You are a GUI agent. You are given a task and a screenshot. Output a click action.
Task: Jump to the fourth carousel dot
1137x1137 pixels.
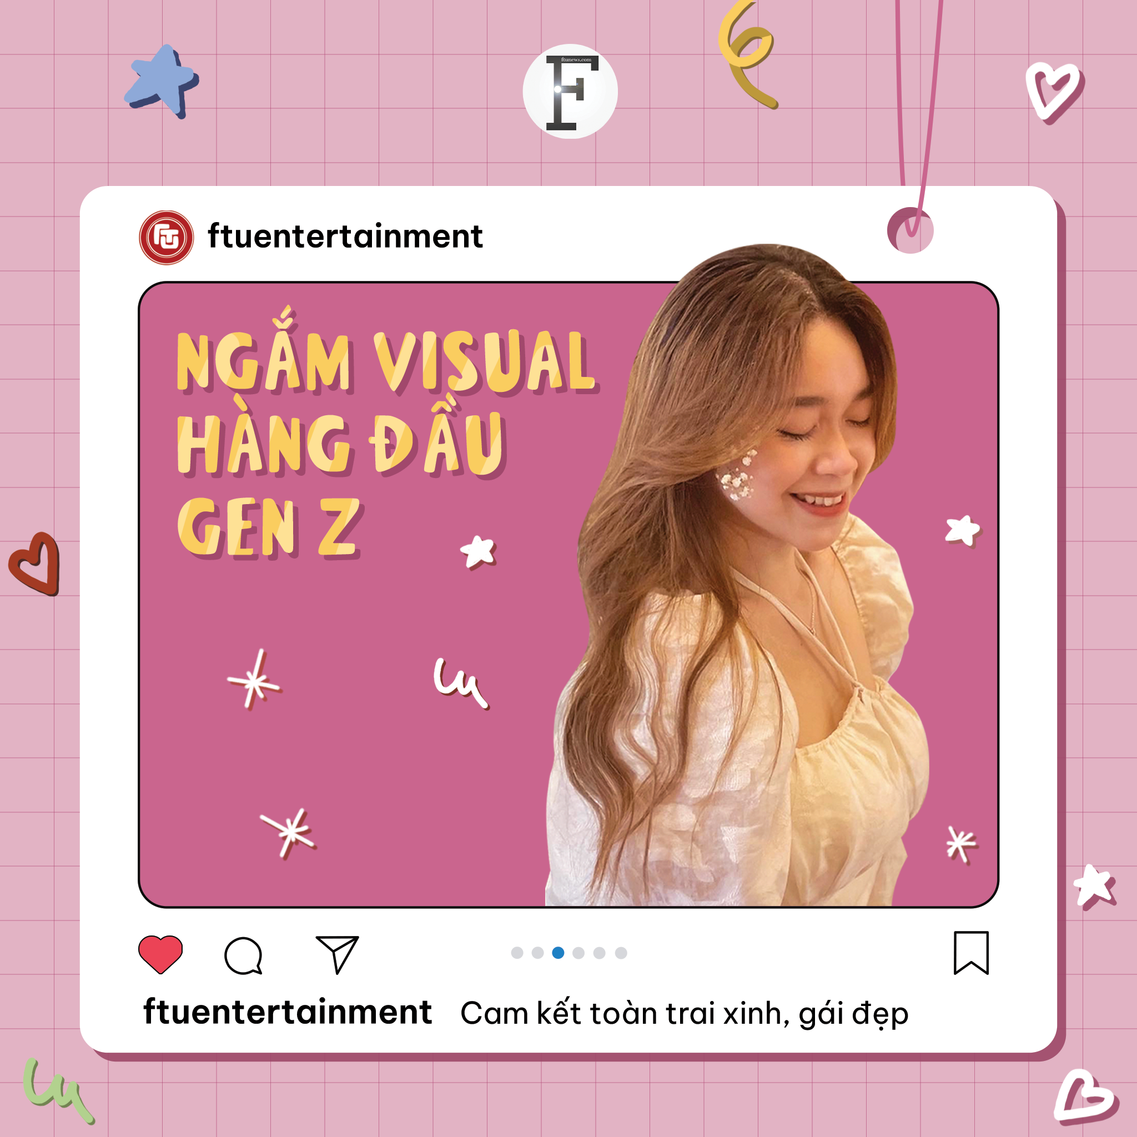click(x=578, y=953)
